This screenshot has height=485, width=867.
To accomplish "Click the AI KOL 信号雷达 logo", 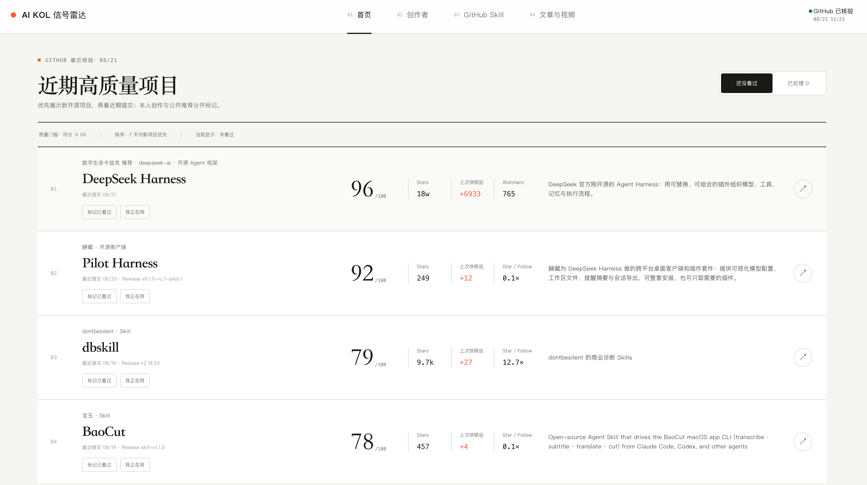I will 49,15.
